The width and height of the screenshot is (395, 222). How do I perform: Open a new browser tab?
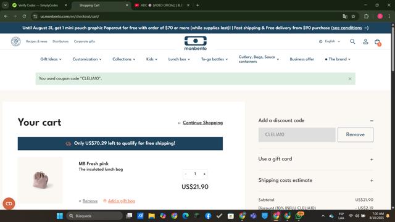[x=197, y=6]
